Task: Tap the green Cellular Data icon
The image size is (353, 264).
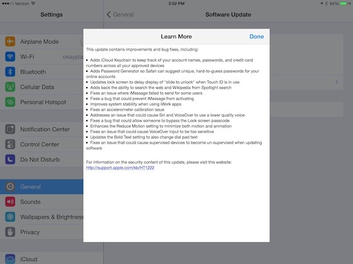Action: pos(10,87)
